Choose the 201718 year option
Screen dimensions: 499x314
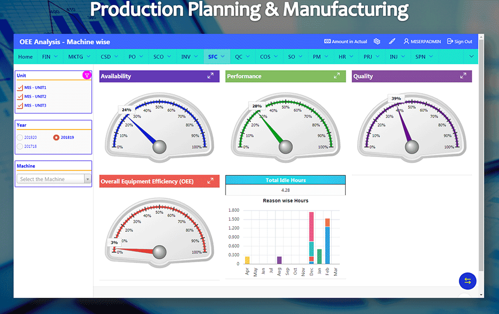(x=20, y=147)
